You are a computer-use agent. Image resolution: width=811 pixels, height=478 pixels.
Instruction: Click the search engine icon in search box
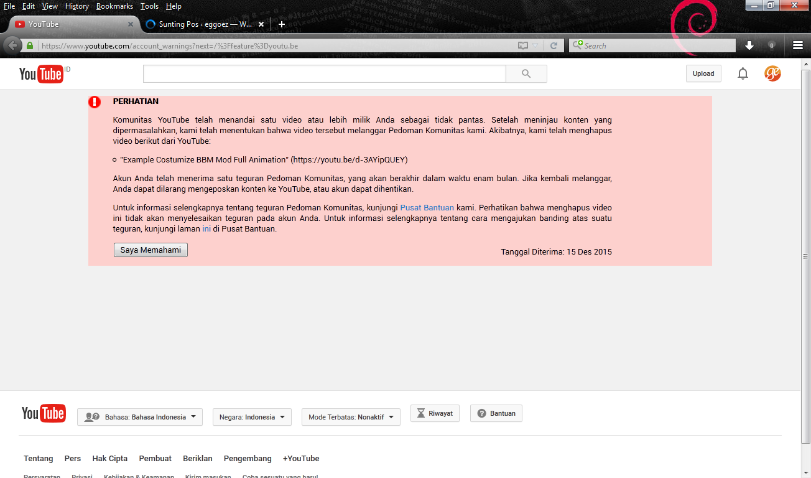(577, 45)
